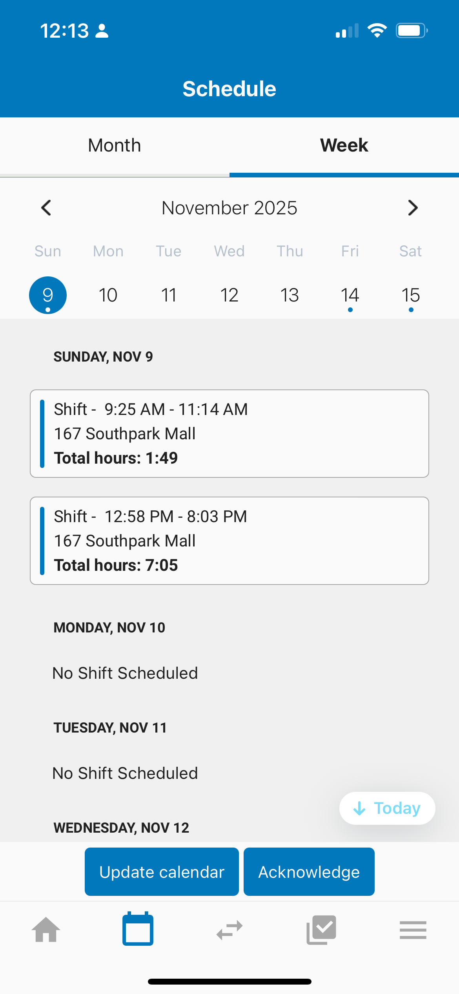This screenshot has height=994, width=459.
Task: Tap the calendar schedule icon
Action: 138,928
